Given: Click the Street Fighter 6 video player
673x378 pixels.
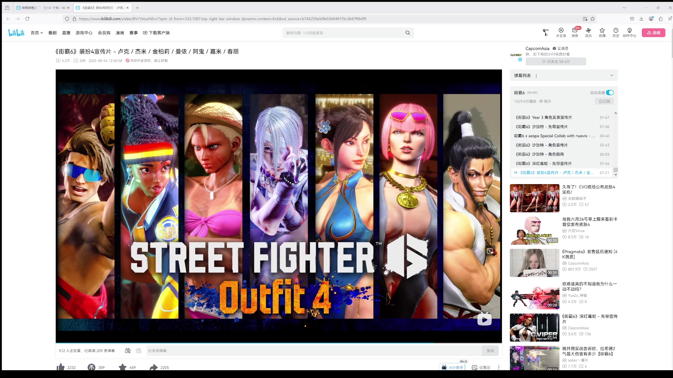Looking at the screenshot, I should pos(279,206).
